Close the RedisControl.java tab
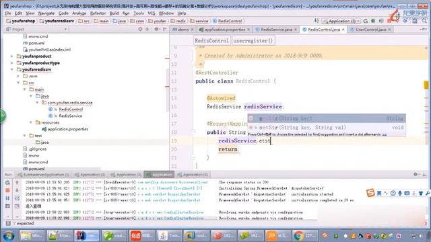The width and height of the screenshot is (431, 242). click(x=343, y=30)
